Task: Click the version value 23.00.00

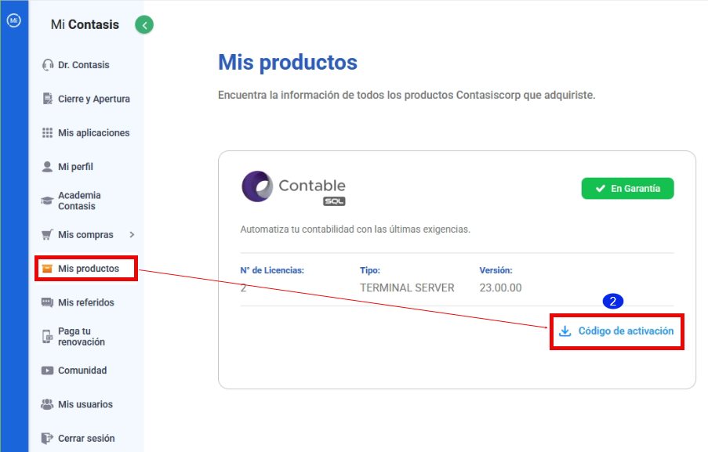Action: click(500, 287)
